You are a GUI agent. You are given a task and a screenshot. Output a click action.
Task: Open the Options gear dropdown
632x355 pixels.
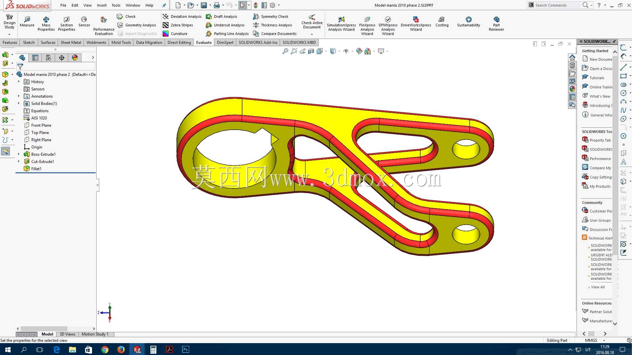[279, 5]
